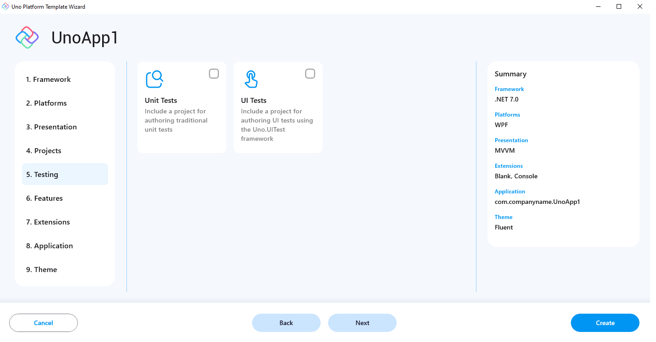
Task: Click the 'Blank, Console' summary value
Action: [516, 176]
